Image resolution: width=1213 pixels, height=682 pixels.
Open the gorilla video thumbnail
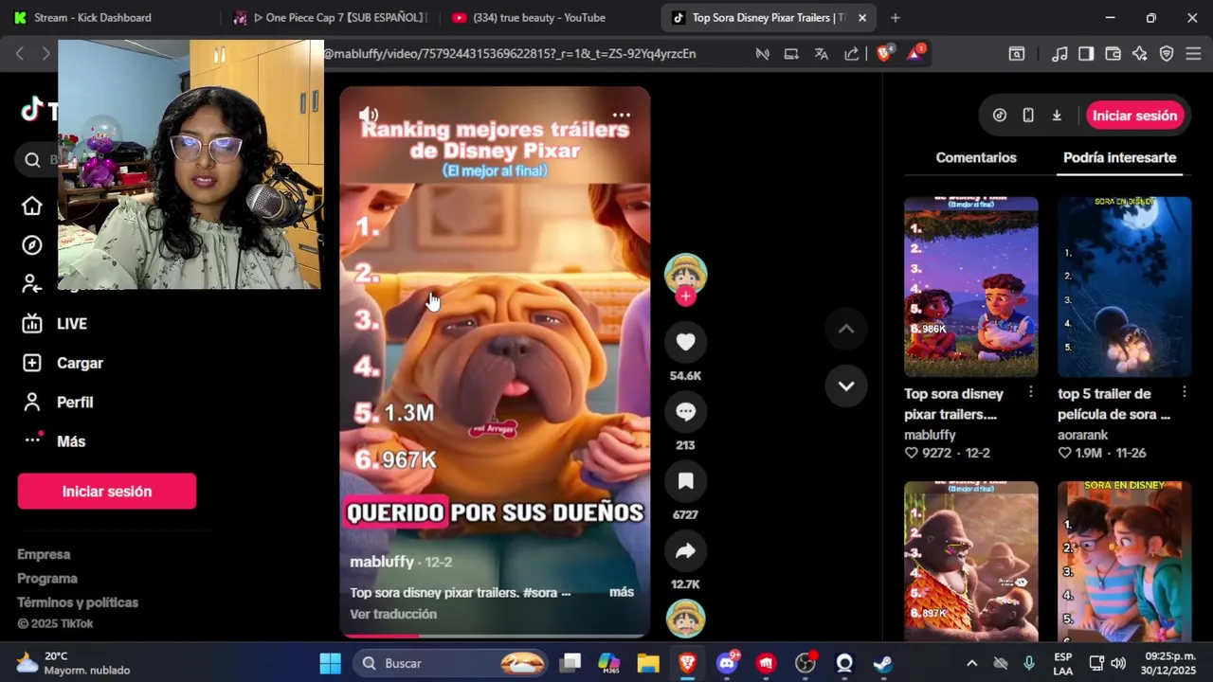click(x=970, y=562)
